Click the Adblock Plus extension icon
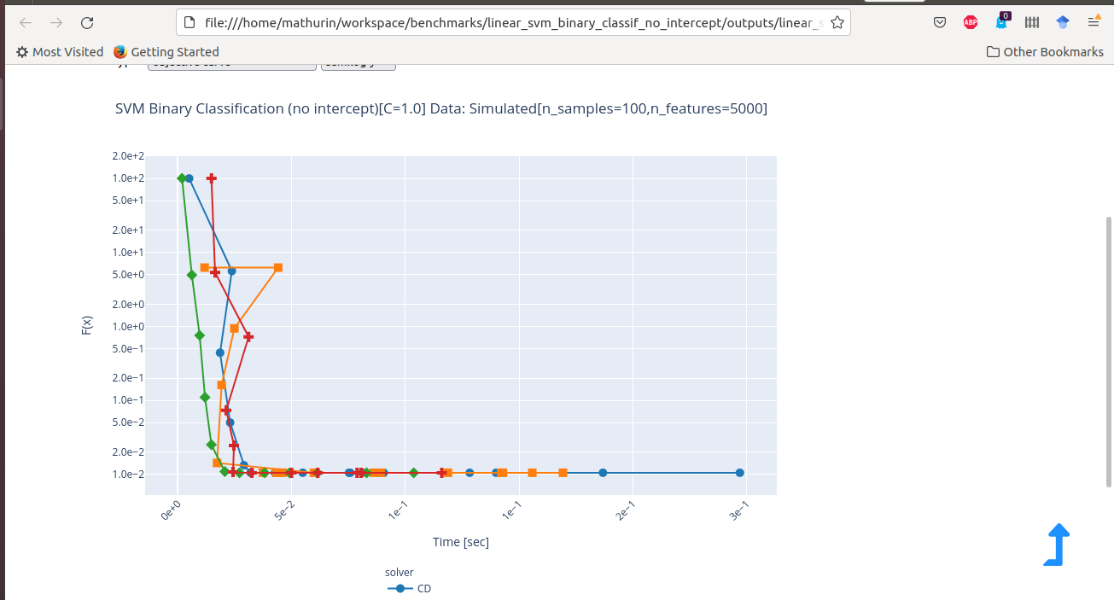 pos(970,22)
